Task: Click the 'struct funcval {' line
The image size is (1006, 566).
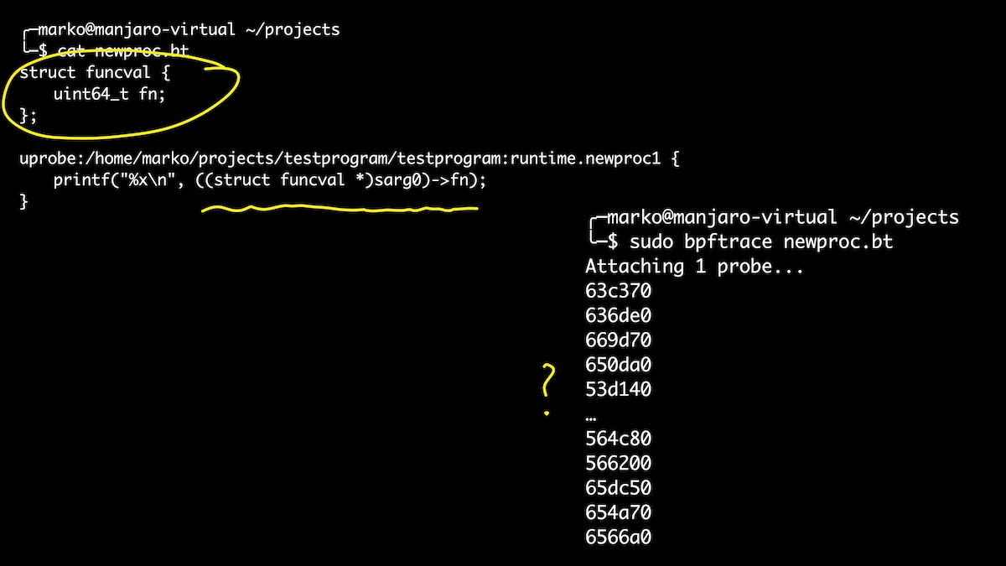Action: pyautogui.click(x=96, y=73)
